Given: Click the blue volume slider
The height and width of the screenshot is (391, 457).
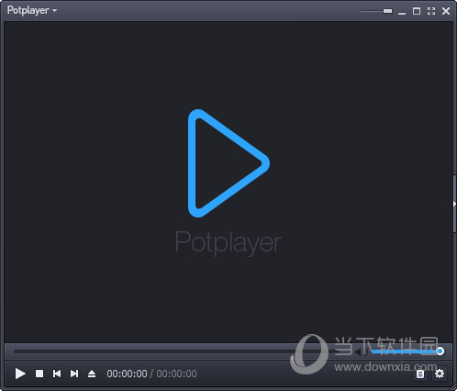Looking at the screenshot, I should pos(407,352).
